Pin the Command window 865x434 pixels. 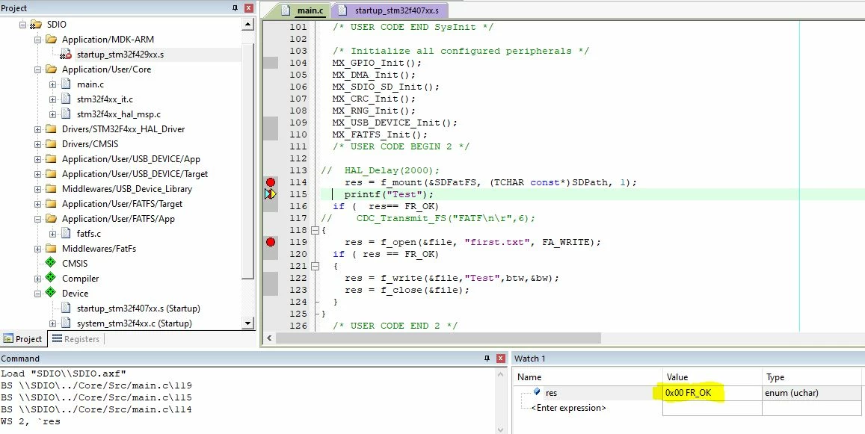(487, 359)
